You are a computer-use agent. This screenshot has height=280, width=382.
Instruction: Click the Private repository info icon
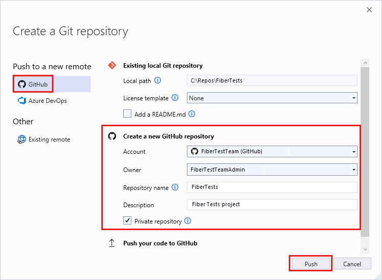click(187, 221)
